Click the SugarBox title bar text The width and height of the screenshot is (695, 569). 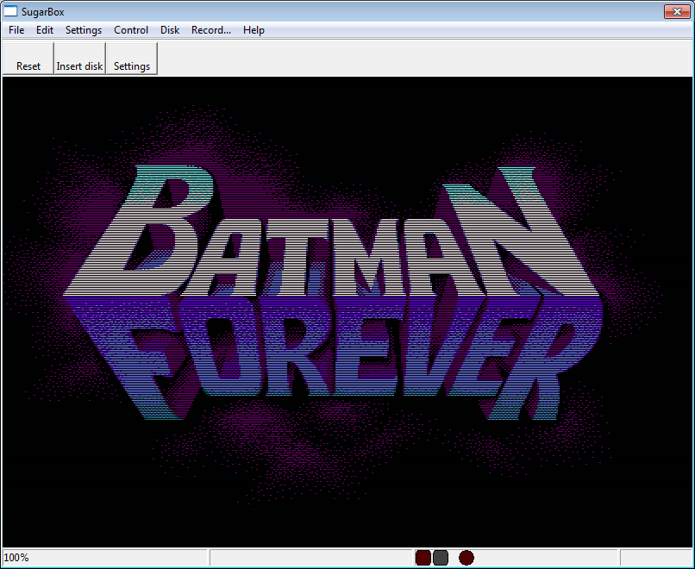(43, 11)
